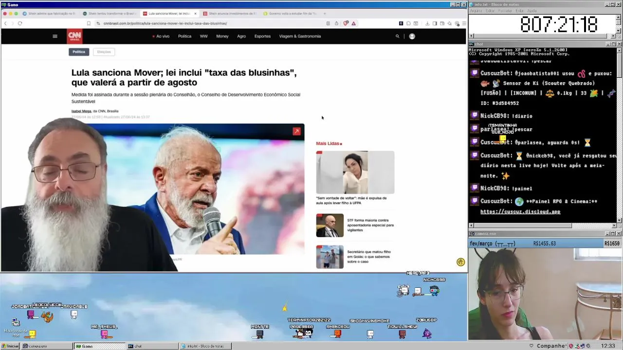Click Notepad vertical scrollbar down arrow
This screenshot has width=623, height=350.
(619, 31)
